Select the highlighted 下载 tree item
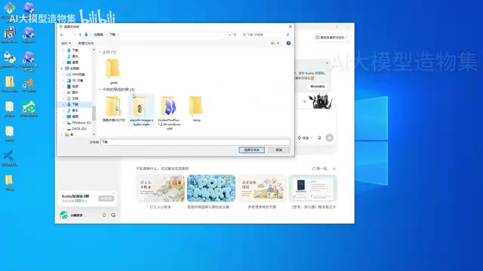The height and width of the screenshot is (271, 483). (75, 105)
